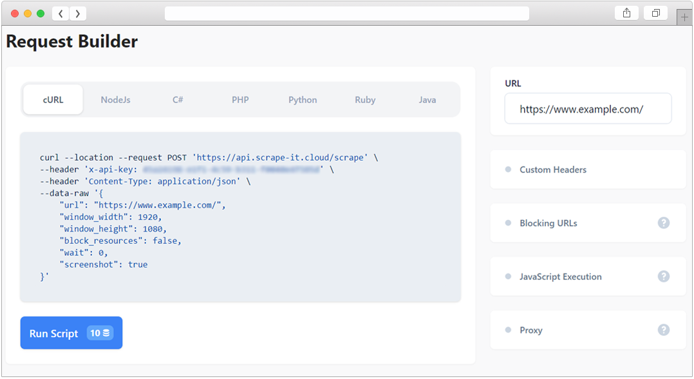Click the credits coin icon on Run Script

tap(106, 333)
